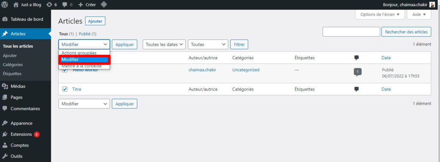Click the Bonjour, chaimaa.chakir greeting
The height and width of the screenshot is (162, 440).
pyautogui.click(x=405, y=5)
